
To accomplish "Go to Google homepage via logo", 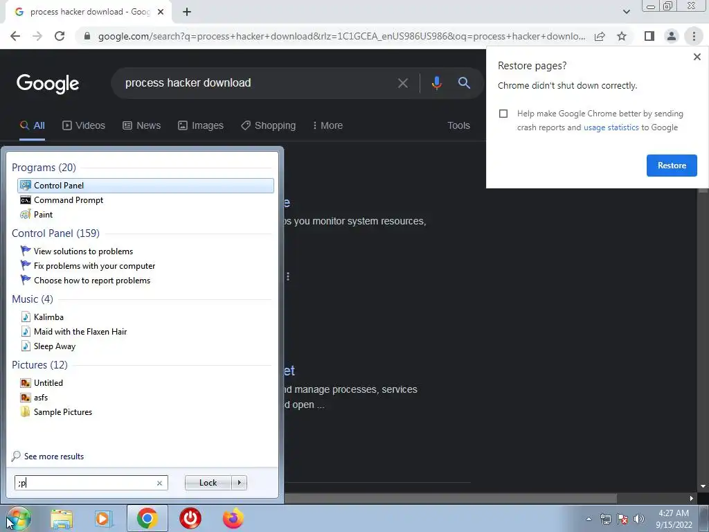I will [48, 84].
